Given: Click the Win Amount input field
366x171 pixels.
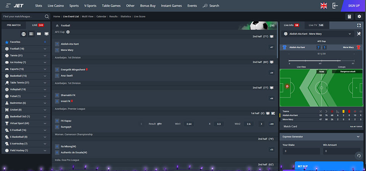Looking at the screenshot, I should tap(342, 151).
